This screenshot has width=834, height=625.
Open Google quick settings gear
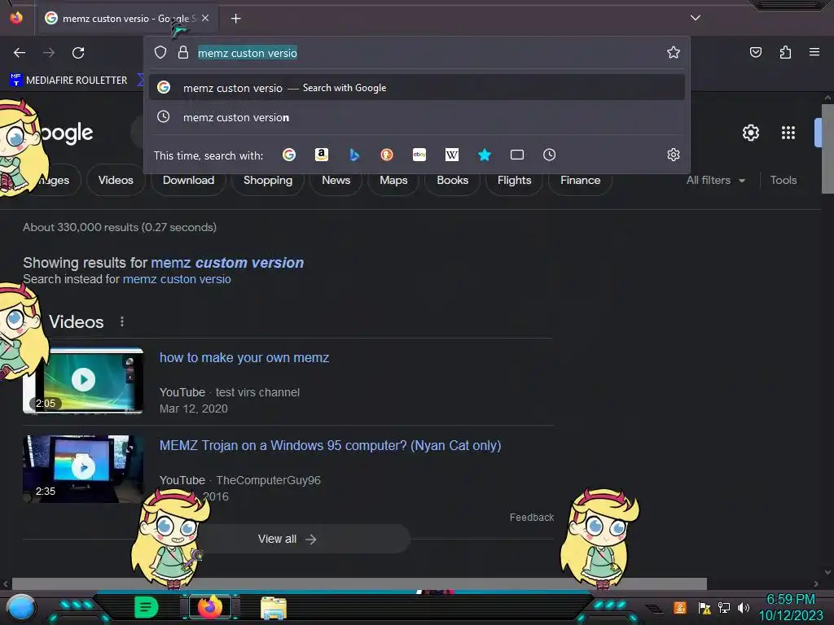750,133
